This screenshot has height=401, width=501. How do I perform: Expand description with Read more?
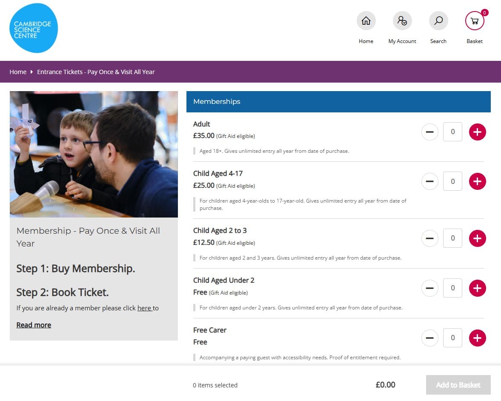34,325
